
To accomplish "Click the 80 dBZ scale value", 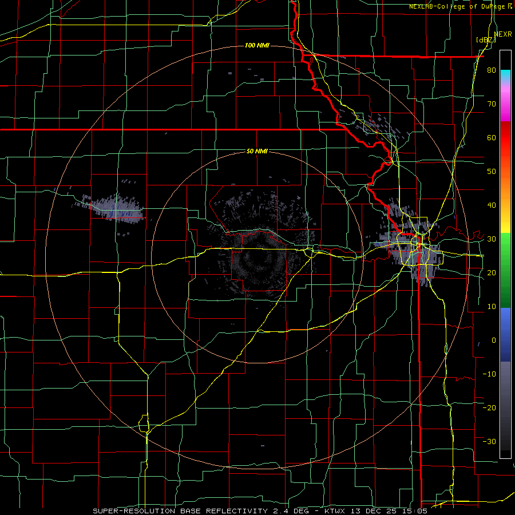I will (x=492, y=70).
